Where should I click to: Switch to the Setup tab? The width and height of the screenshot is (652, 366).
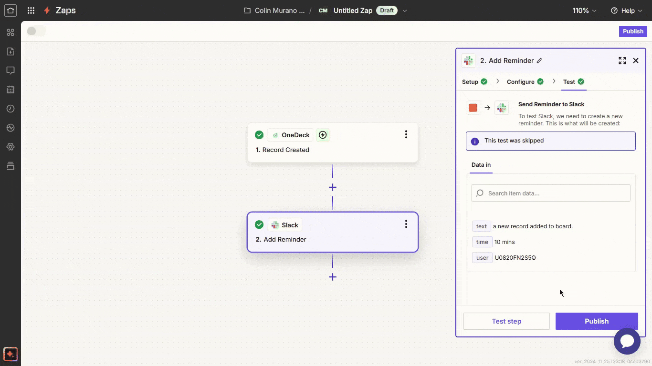(x=474, y=81)
